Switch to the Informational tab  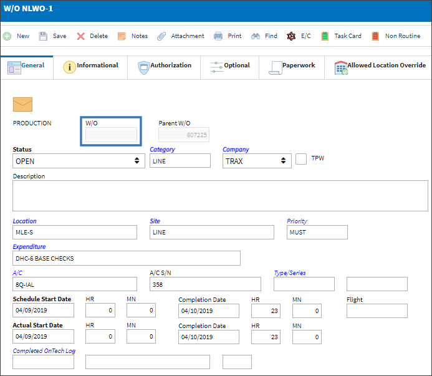(x=90, y=67)
